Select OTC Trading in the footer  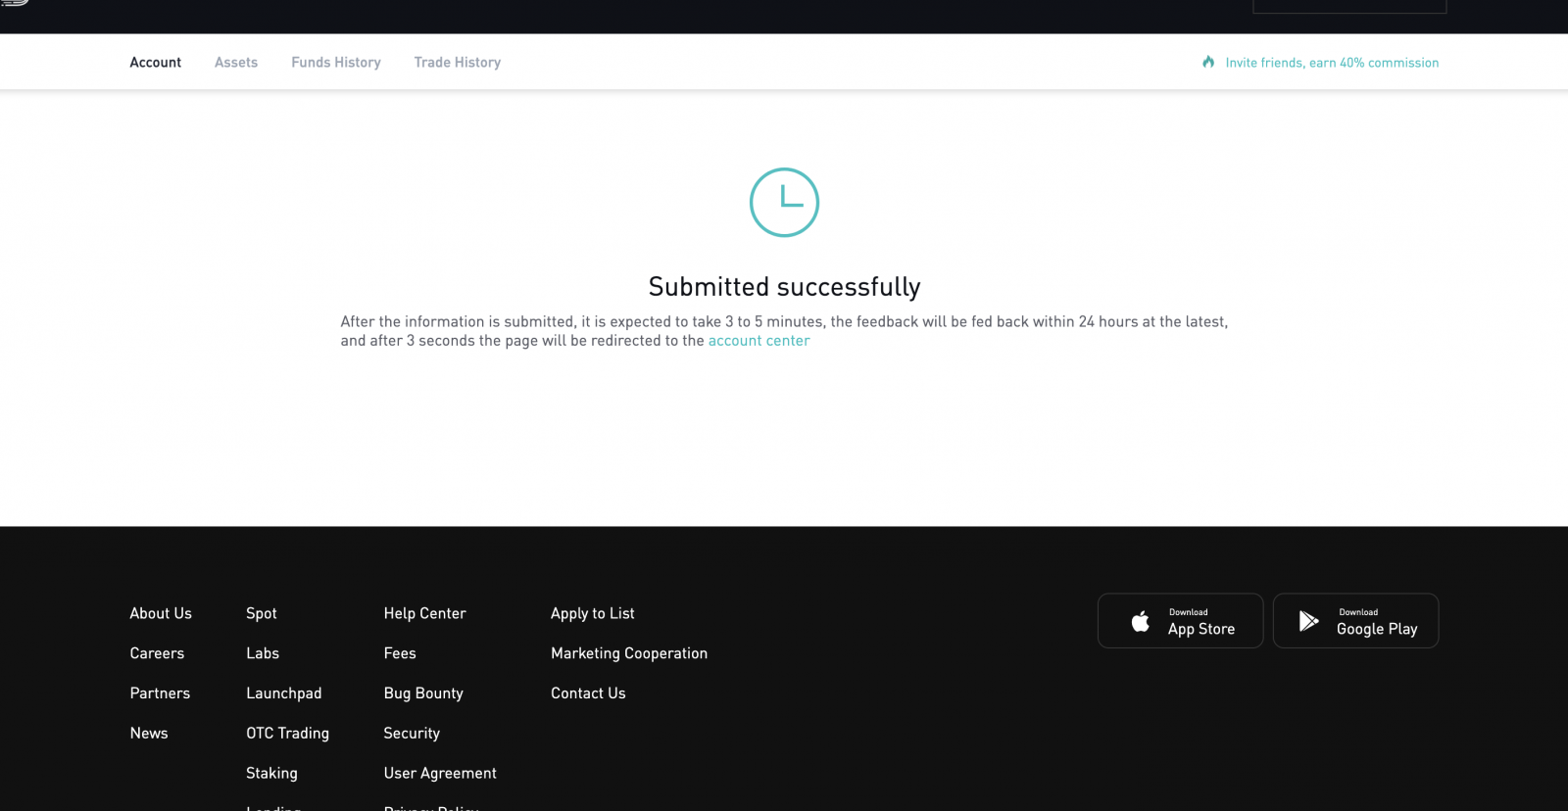(287, 734)
